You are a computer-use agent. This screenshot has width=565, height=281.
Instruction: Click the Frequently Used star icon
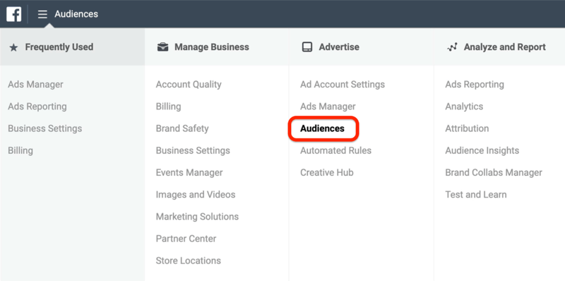click(x=13, y=47)
